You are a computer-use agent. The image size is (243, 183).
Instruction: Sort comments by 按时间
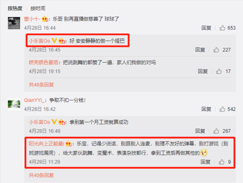(38, 8)
